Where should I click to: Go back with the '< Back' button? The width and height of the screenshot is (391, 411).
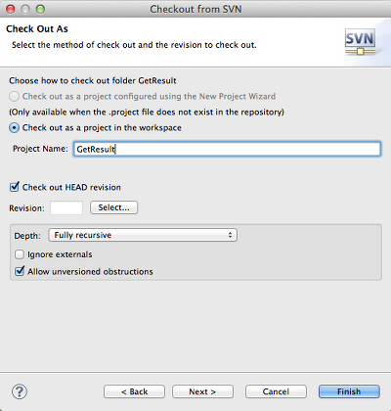tap(134, 391)
